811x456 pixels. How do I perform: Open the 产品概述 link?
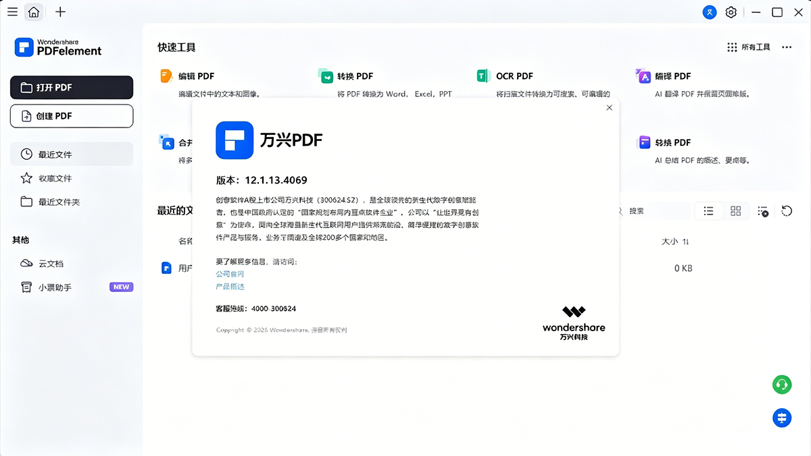pos(230,287)
